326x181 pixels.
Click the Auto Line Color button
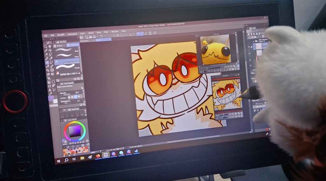260,106
